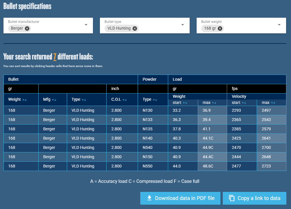
Task: Click the Bullet type field
Action: [x=145, y=26]
